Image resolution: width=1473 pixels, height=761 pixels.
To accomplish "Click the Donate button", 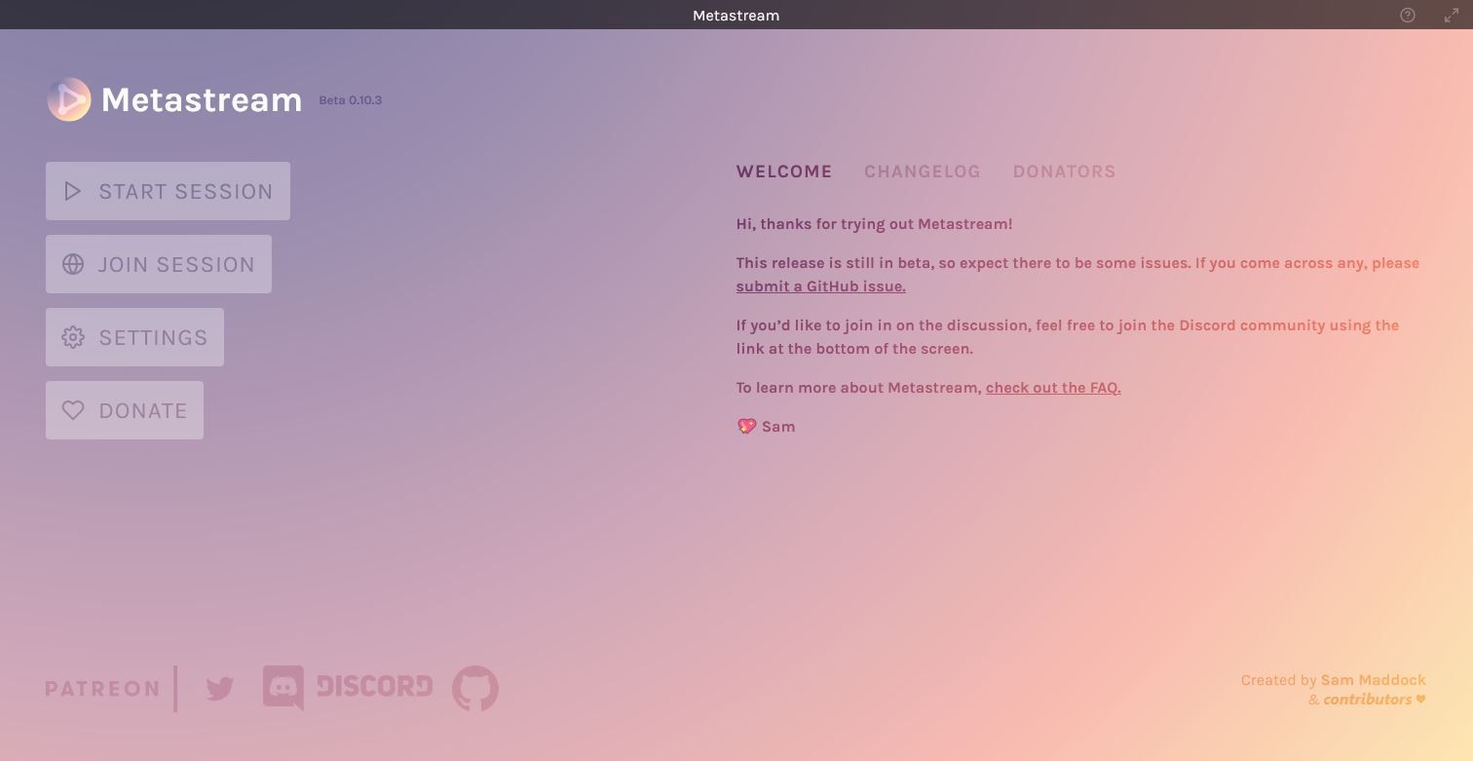I will click(x=125, y=410).
